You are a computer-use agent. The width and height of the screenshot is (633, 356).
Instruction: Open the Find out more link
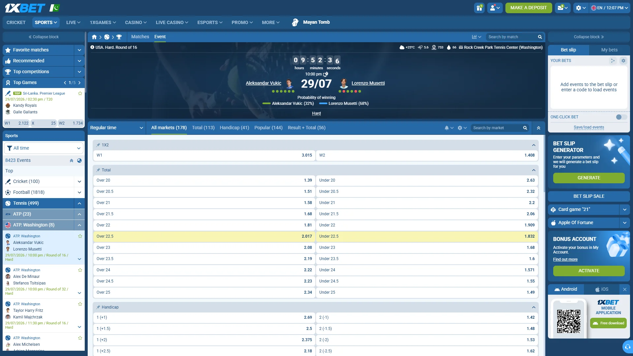click(x=565, y=260)
